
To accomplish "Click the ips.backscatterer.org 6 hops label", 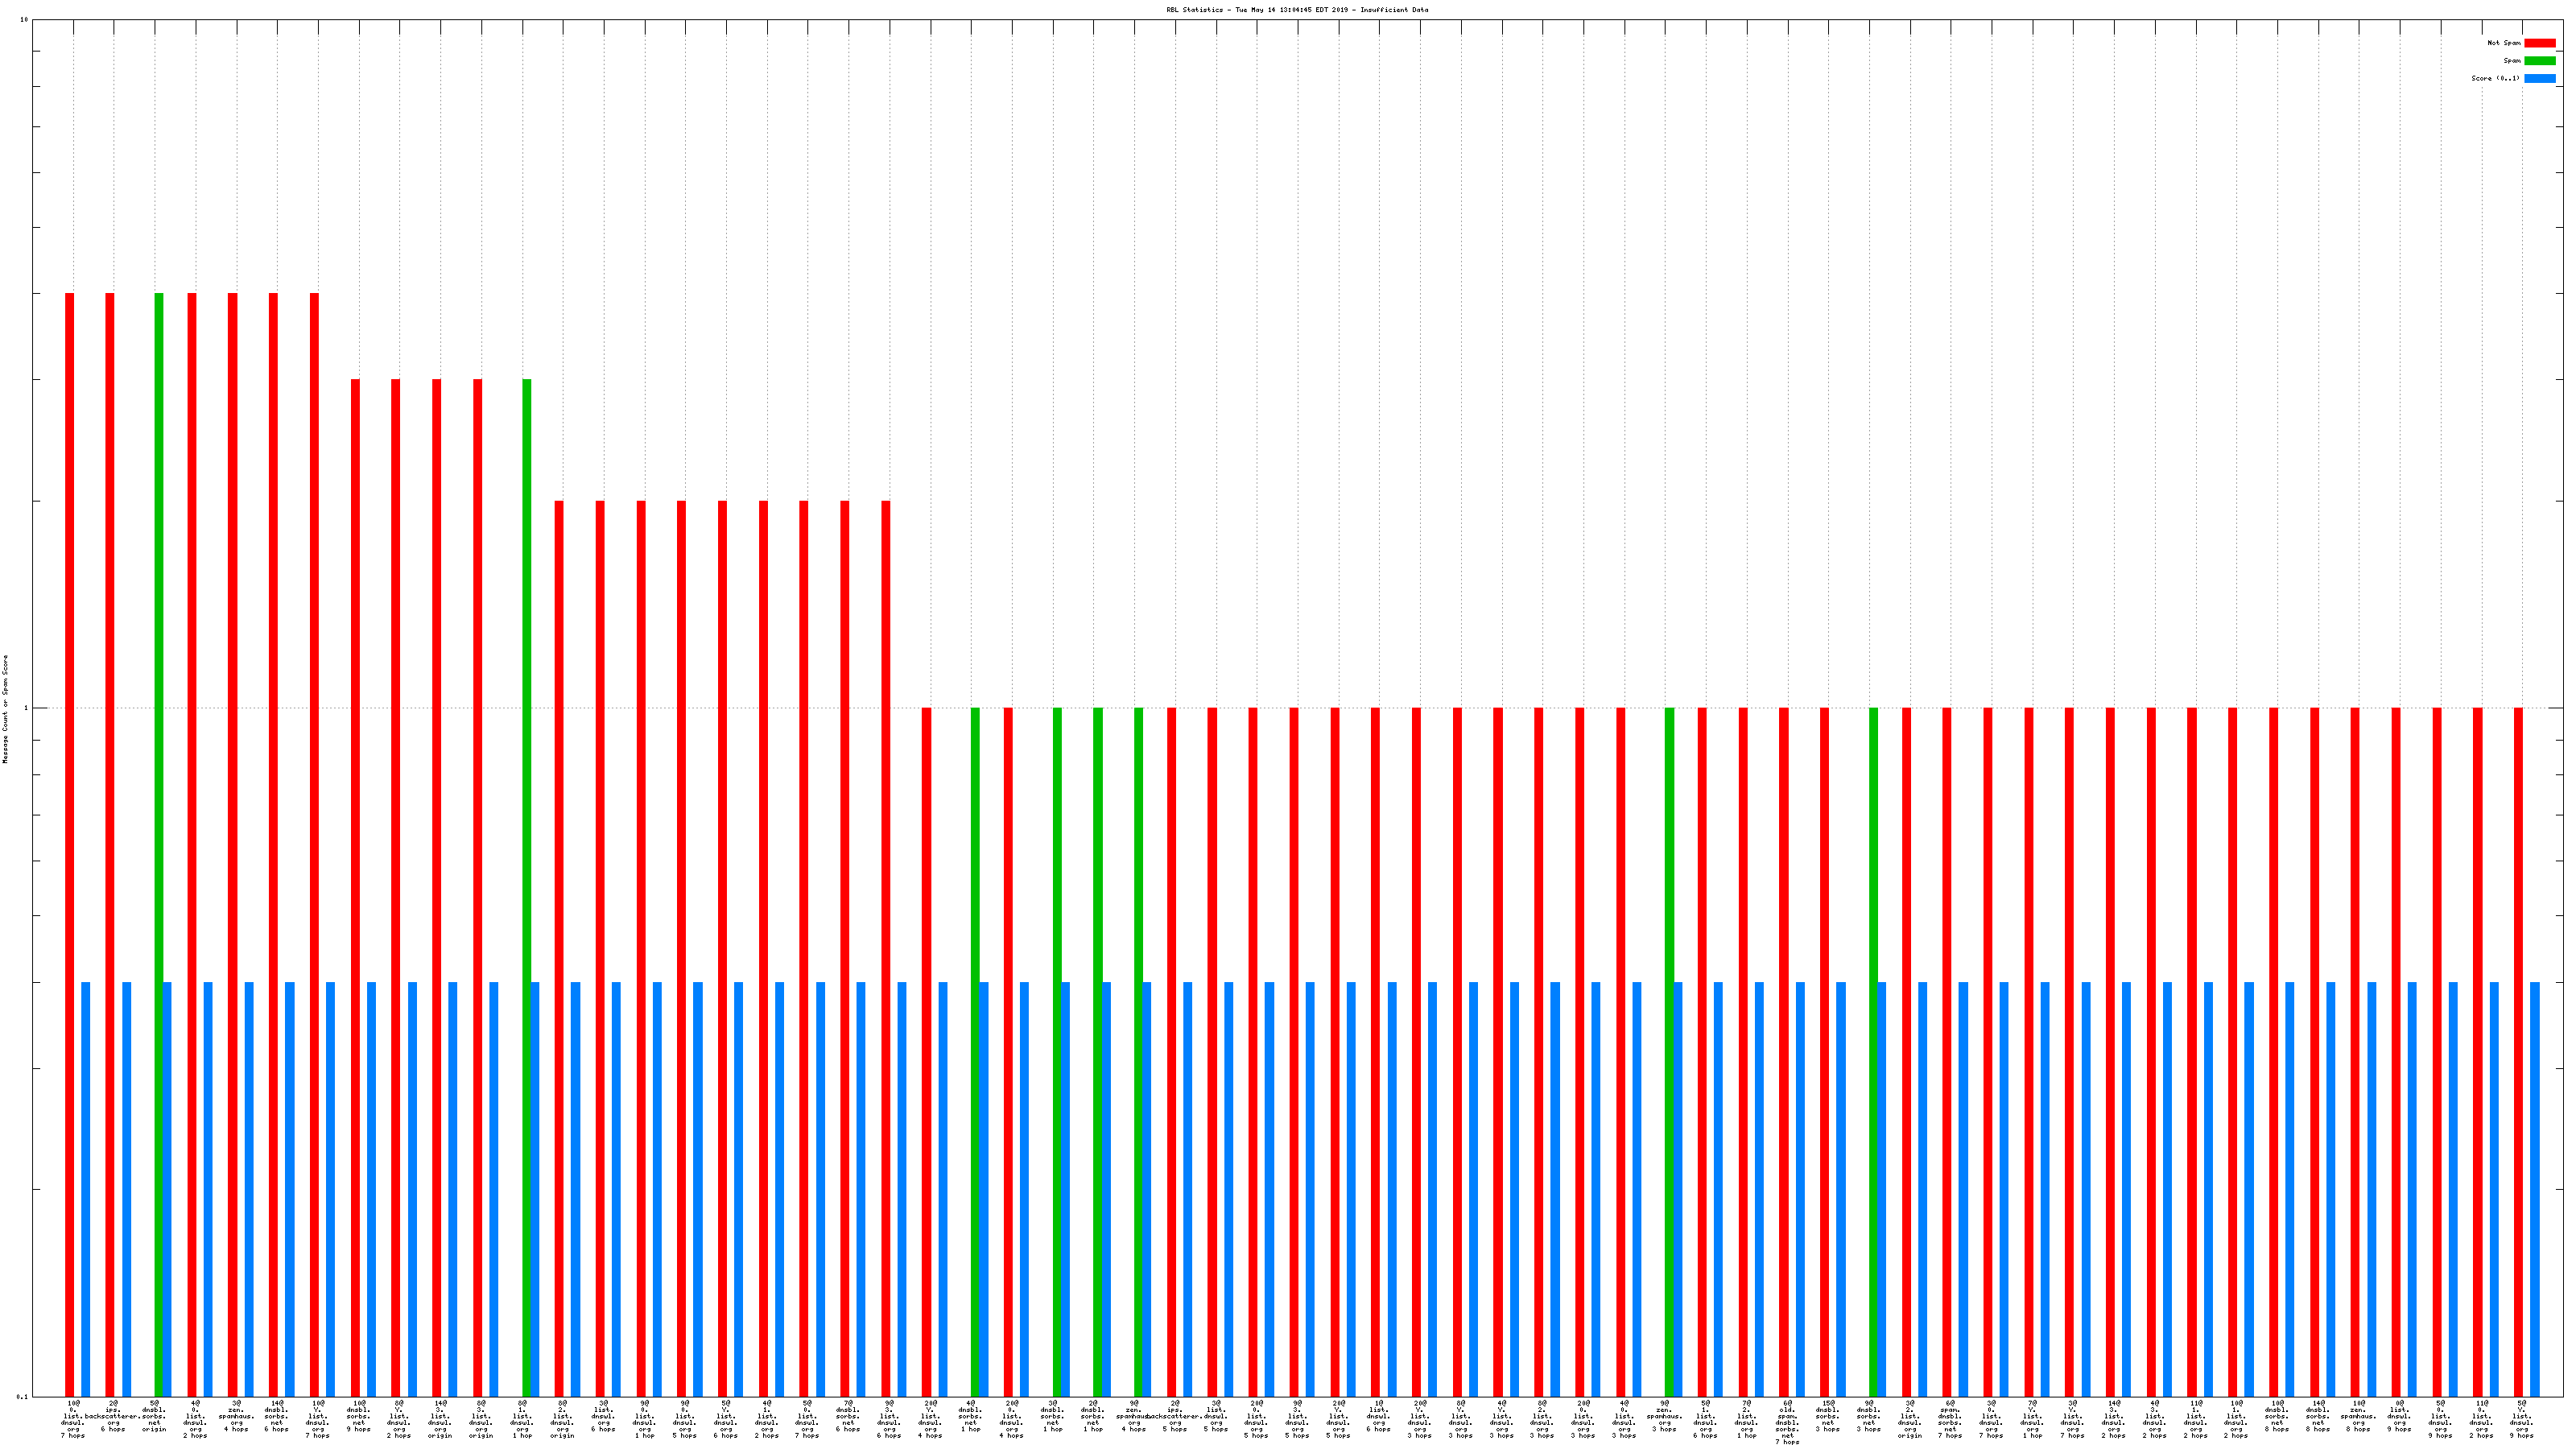I will 112,1417.
